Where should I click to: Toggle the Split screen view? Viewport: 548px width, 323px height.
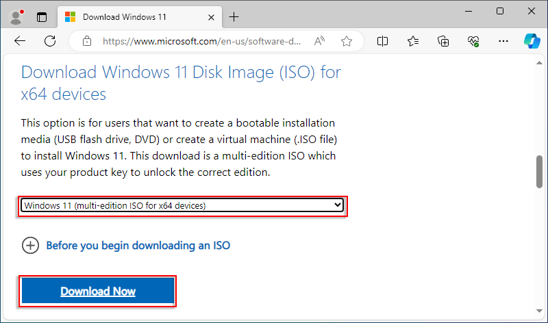coord(382,41)
